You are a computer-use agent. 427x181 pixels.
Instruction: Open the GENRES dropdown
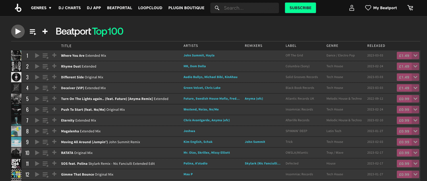tap(41, 8)
